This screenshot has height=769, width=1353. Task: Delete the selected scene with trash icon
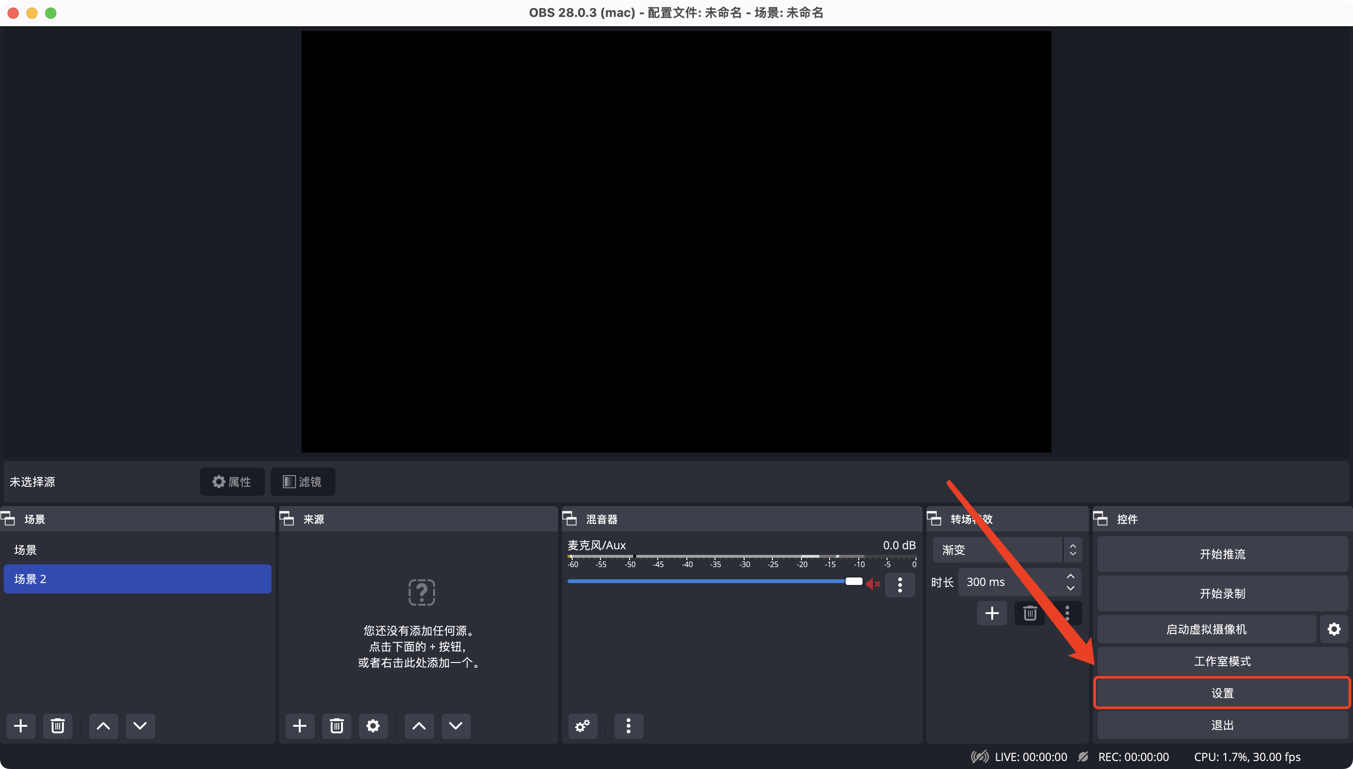58,726
